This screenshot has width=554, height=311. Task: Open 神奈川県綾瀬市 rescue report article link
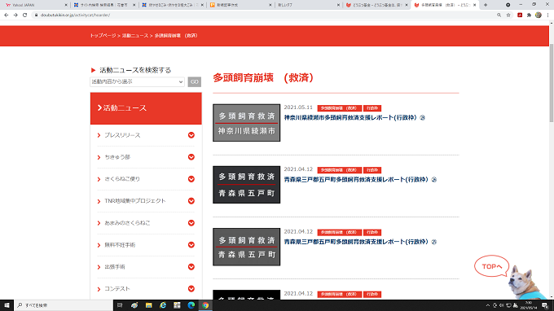point(354,117)
